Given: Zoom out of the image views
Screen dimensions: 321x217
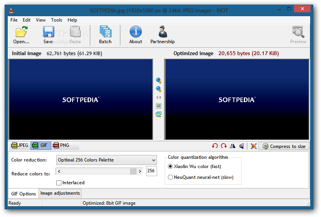Looking at the screenshot, I should click(x=159, y=89).
